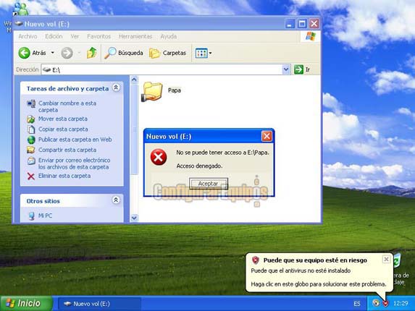The width and height of the screenshot is (415, 311).
Task: Open the Vistas view mode icon
Action: (x=201, y=53)
